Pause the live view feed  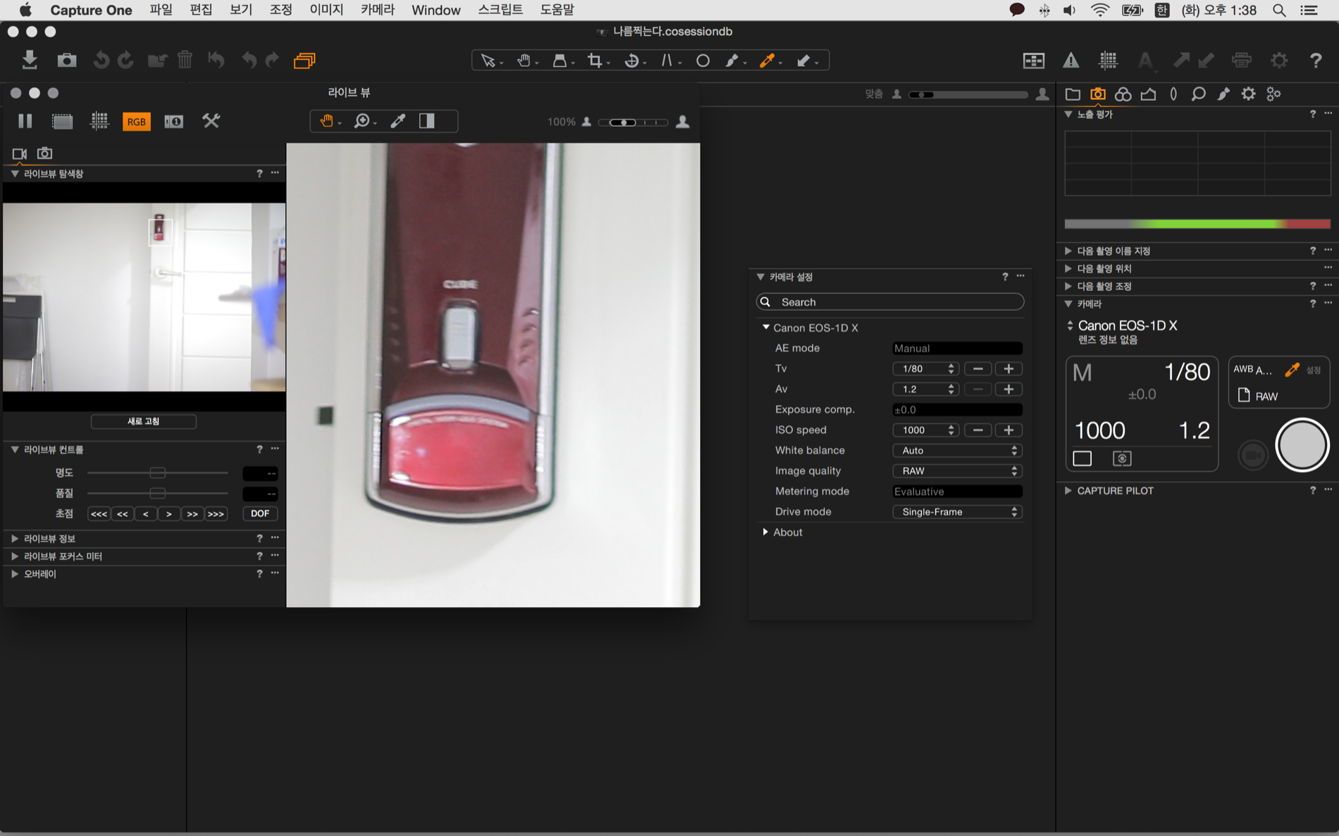[x=25, y=121]
